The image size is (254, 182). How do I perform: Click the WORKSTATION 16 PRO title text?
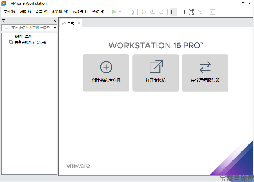point(156,45)
